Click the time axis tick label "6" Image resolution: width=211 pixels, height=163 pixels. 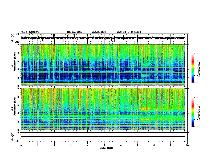pyautogui.click(x=121, y=145)
